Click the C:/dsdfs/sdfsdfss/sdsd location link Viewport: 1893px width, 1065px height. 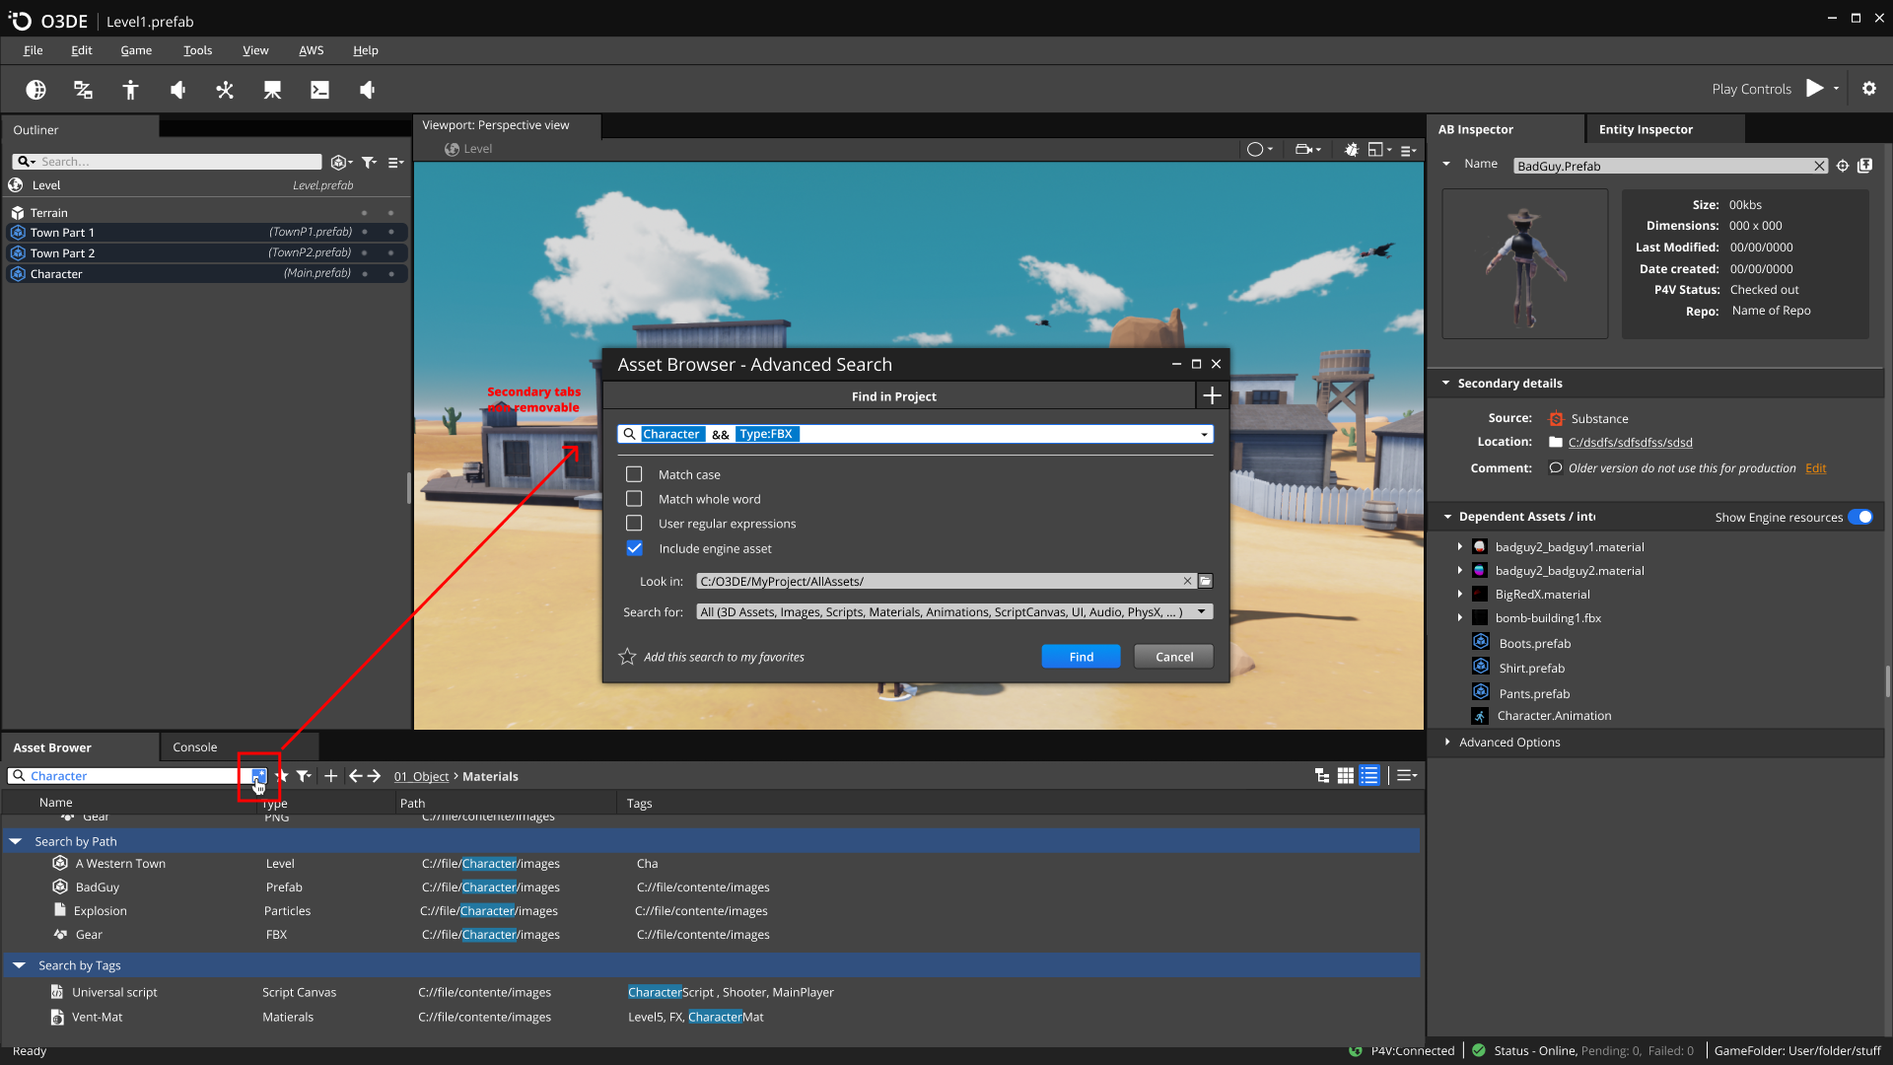pos(1631,442)
